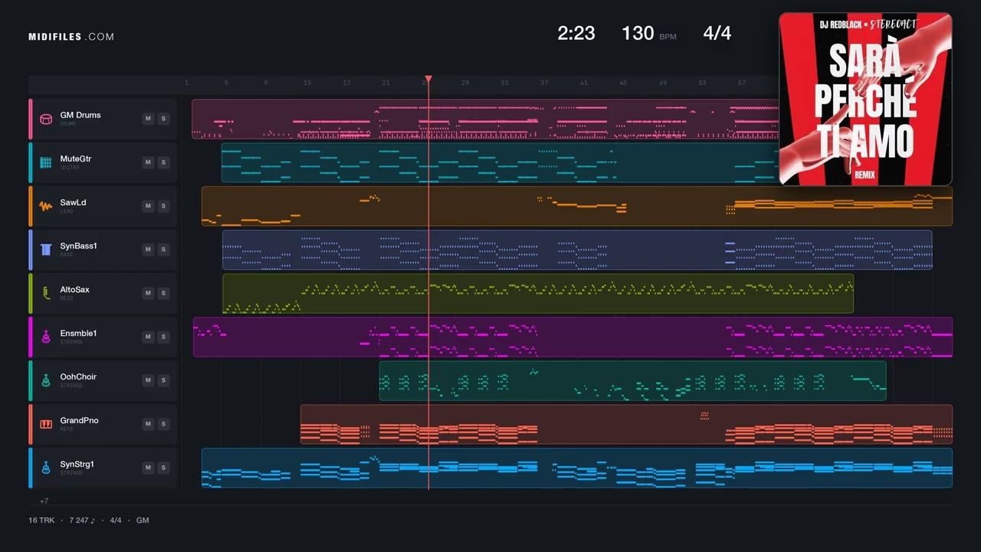Select the GM Drums track name
981x552 pixels.
80,115
